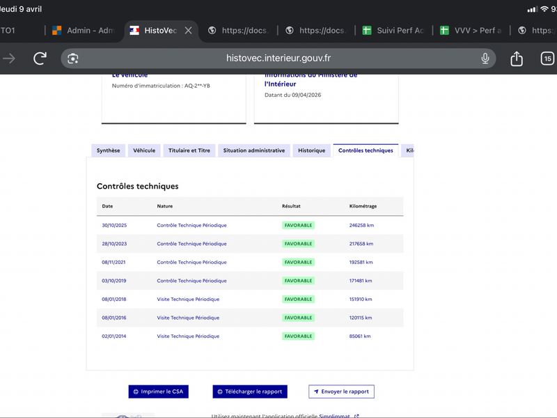Click the Résultat column header
The height and width of the screenshot is (418, 557).
click(x=291, y=206)
